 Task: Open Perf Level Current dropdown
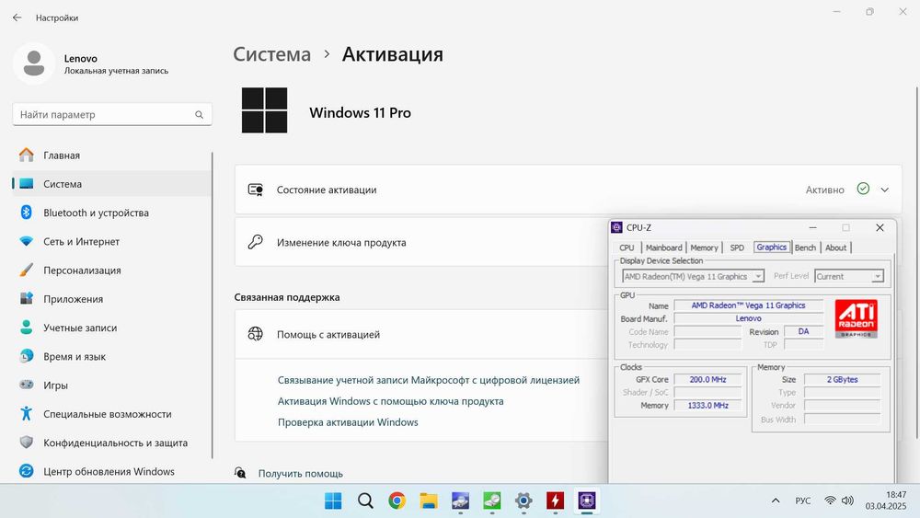(x=848, y=276)
